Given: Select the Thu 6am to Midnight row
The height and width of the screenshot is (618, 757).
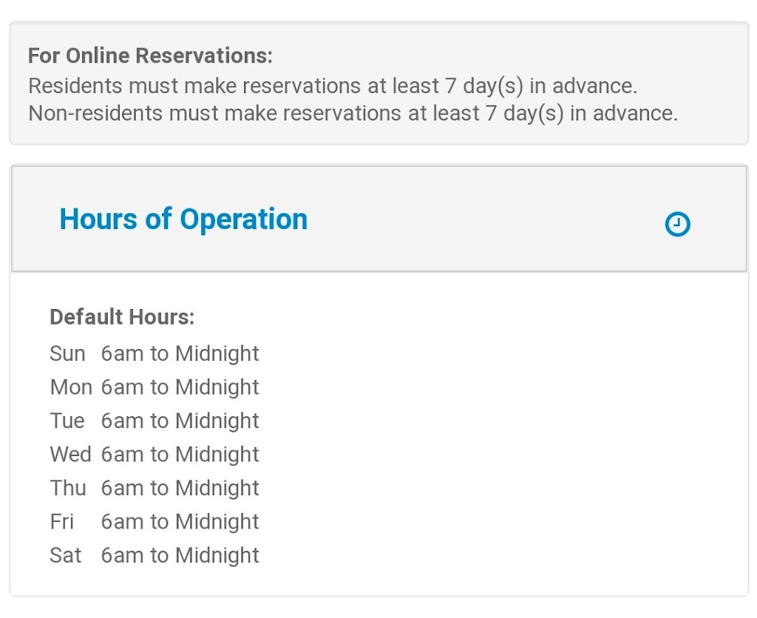Looking at the screenshot, I should tap(155, 488).
